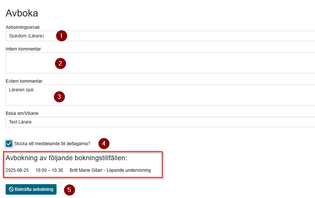Image resolution: width=315 pixels, height=198 pixels.
Task: Select the booking entry Britt Marie Gitarr - Löpande undervisning
Action: 110,170
